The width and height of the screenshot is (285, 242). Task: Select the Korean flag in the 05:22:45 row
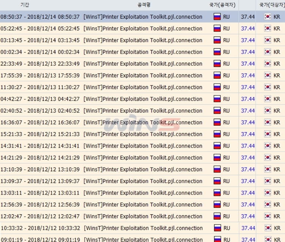coord(268,28)
